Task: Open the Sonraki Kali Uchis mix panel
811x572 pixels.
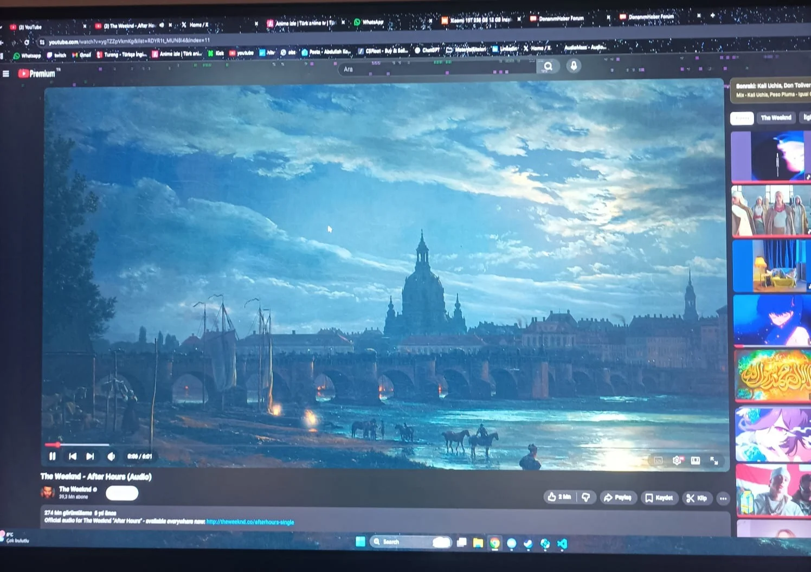Action: [771, 90]
